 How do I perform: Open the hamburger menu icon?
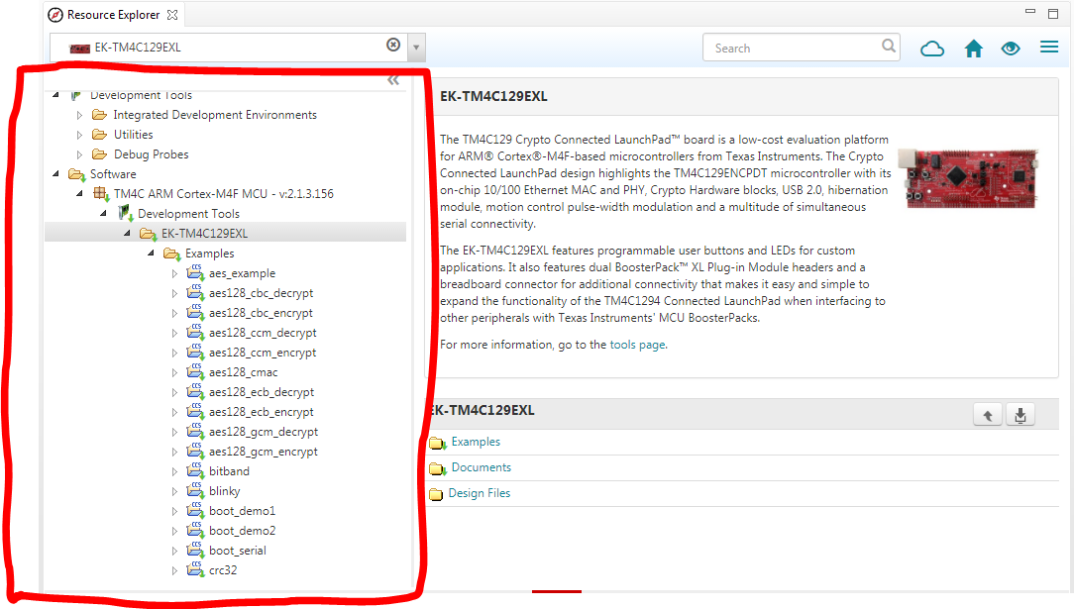click(1049, 48)
